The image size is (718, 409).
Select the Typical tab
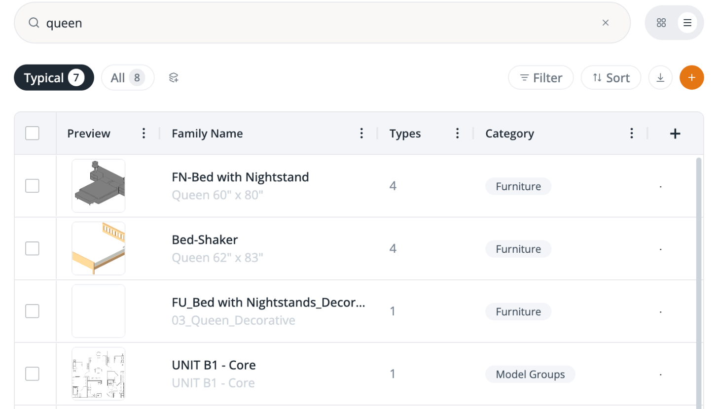click(54, 78)
